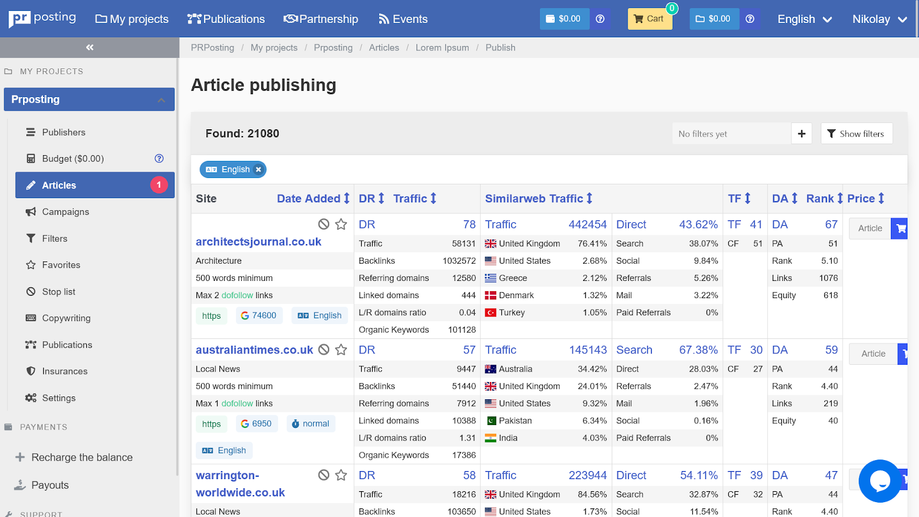Open the Cart from top bar

pos(649,19)
